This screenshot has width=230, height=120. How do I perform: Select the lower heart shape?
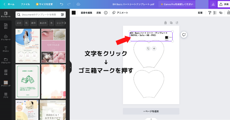point(149,84)
